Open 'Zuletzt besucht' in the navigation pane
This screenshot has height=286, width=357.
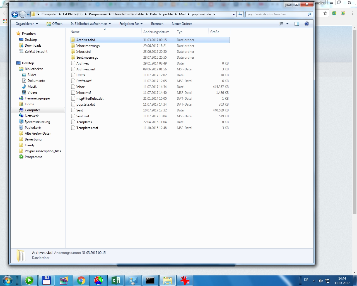coord(36,51)
